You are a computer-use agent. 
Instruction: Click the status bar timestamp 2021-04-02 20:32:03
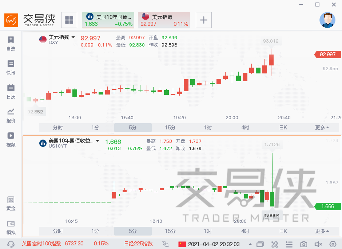(214, 244)
